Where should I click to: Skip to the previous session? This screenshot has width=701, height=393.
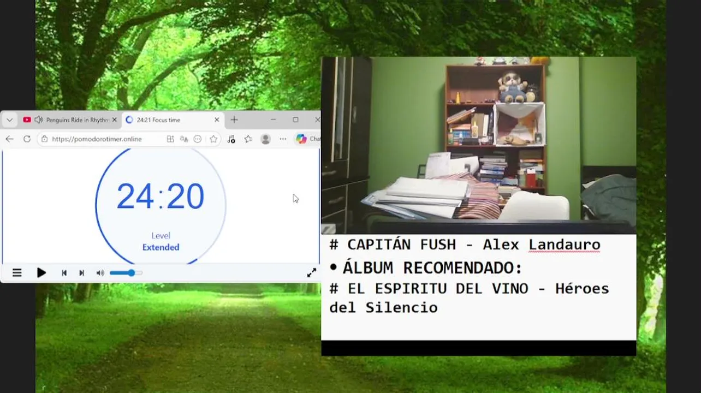tap(64, 273)
